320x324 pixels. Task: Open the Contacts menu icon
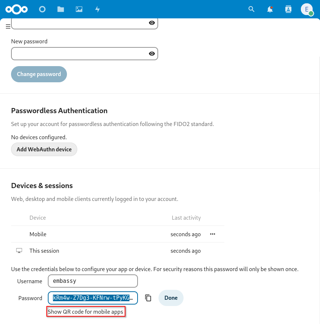click(288, 9)
